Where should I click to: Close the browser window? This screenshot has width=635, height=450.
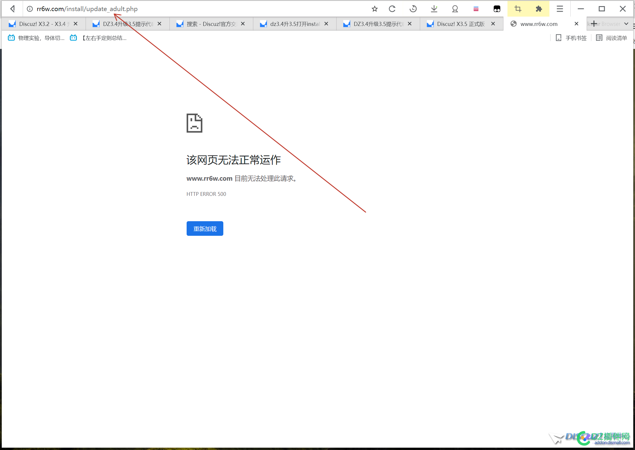[623, 9]
